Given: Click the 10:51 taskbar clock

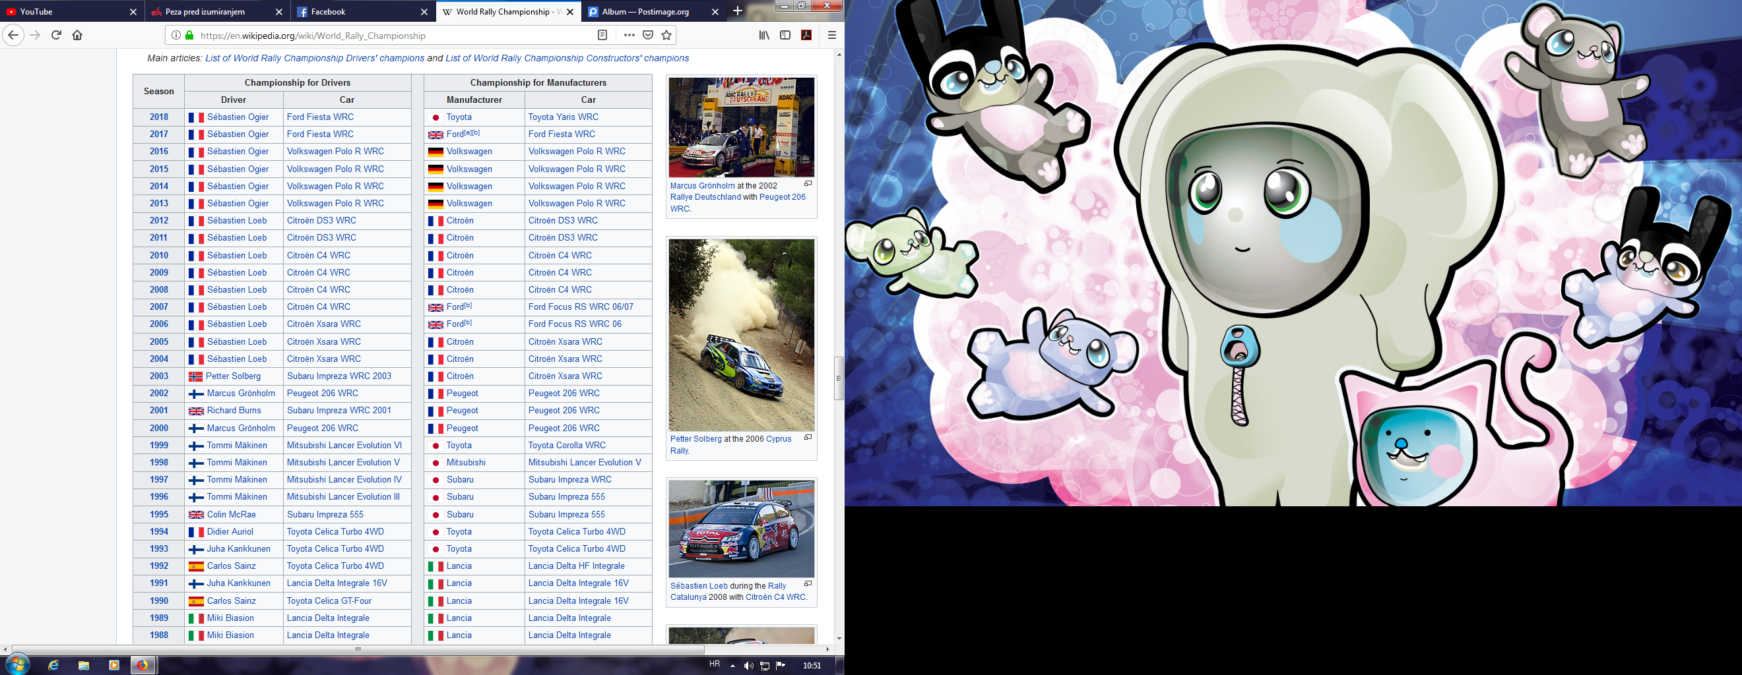Looking at the screenshot, I should pyautogui.click(x=812, y=666).
